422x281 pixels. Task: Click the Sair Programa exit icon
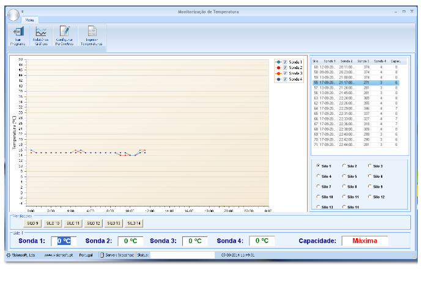pos(18,31)
